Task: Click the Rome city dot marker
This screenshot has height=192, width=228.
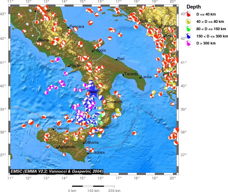Action: (x=37, y=41)
